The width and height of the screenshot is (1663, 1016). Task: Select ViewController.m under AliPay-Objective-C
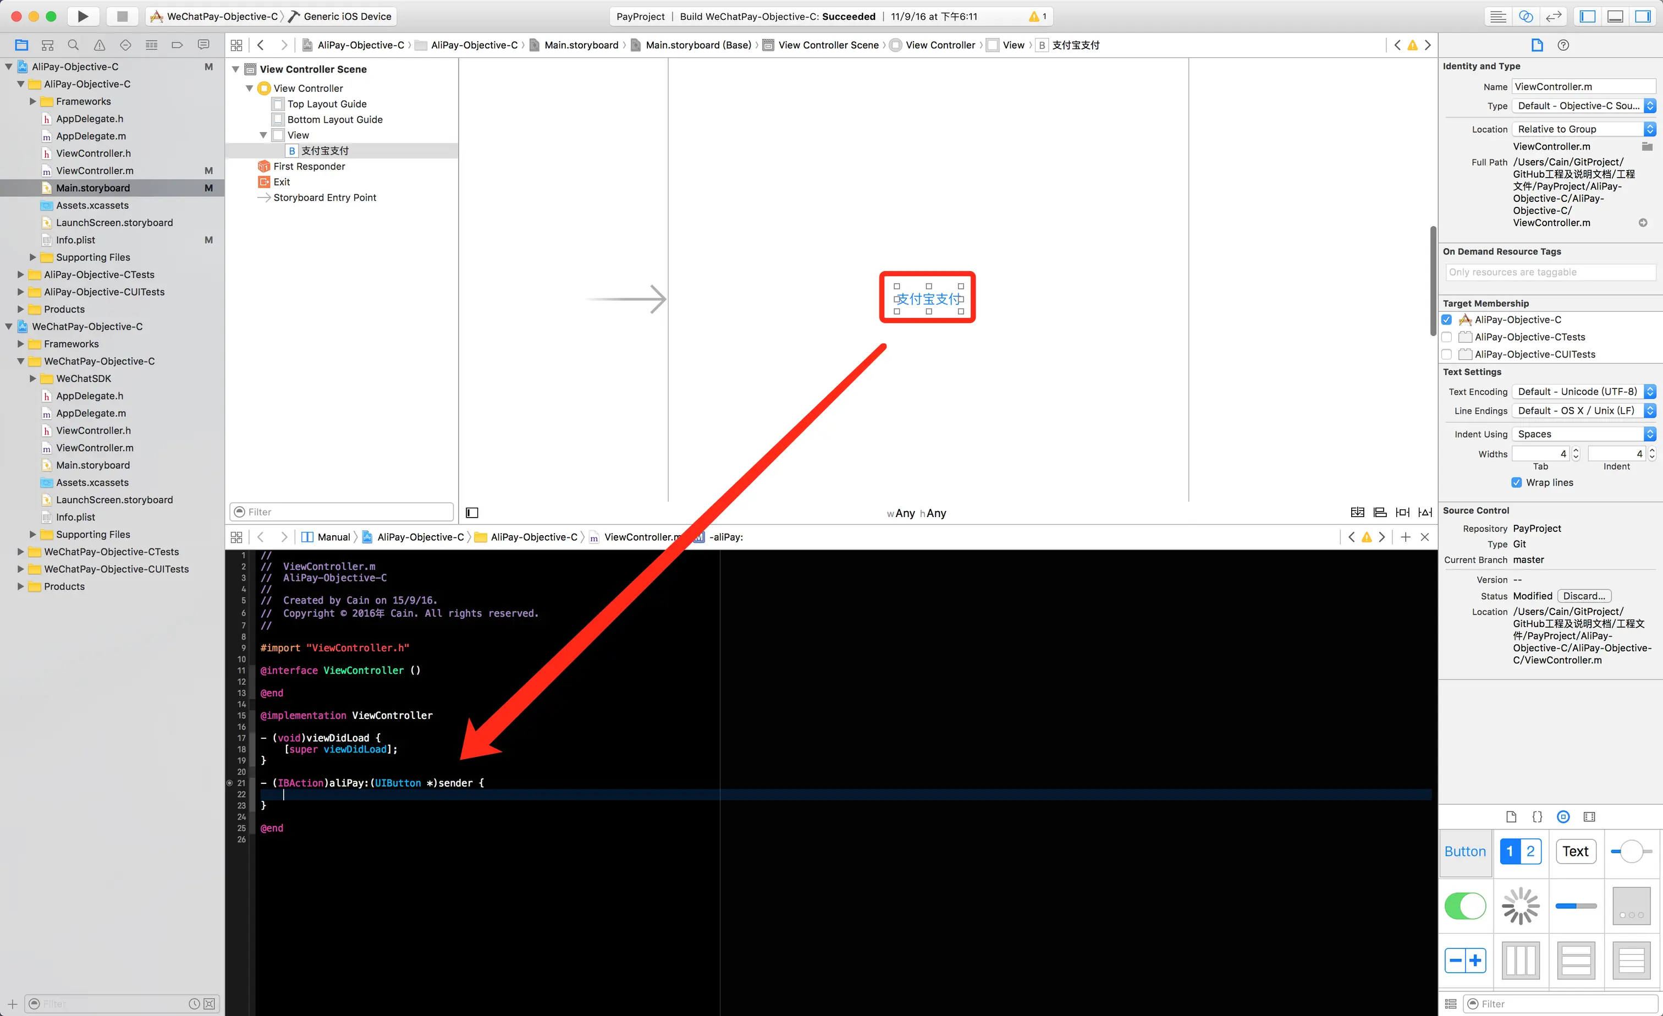pyautogui.click(x=95, y=171)
